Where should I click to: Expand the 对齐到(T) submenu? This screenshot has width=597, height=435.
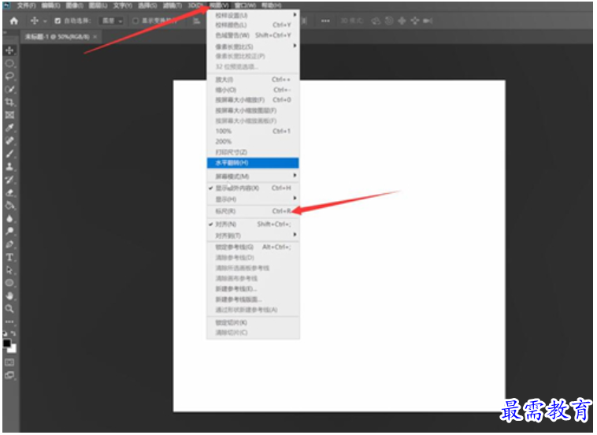point(253,236)
